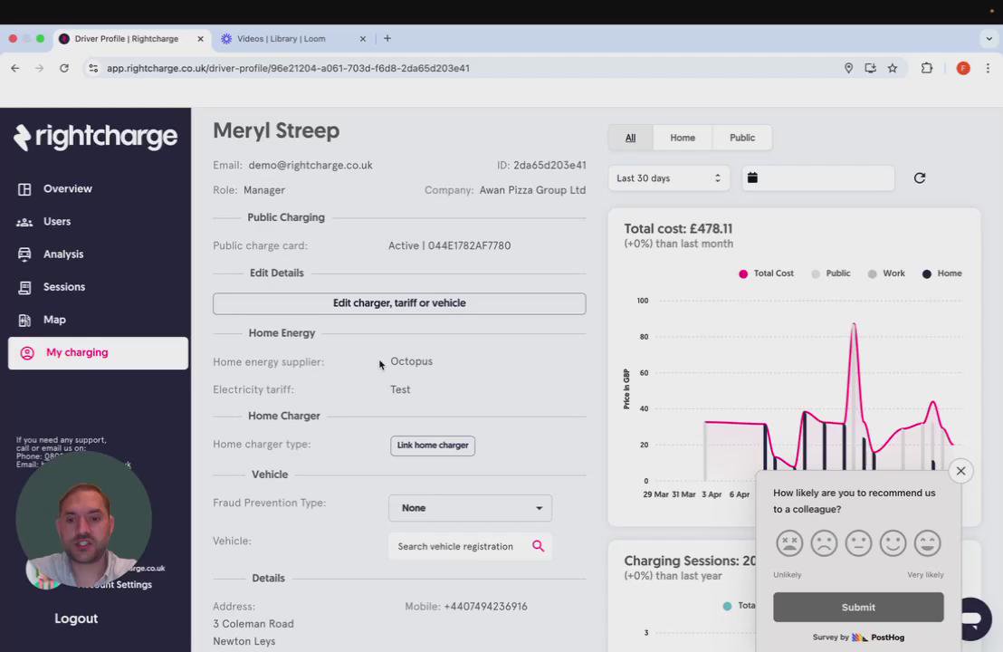Open Account Settings in the sidebar
Screen dimensions: 1003x652
coord(115,585)
